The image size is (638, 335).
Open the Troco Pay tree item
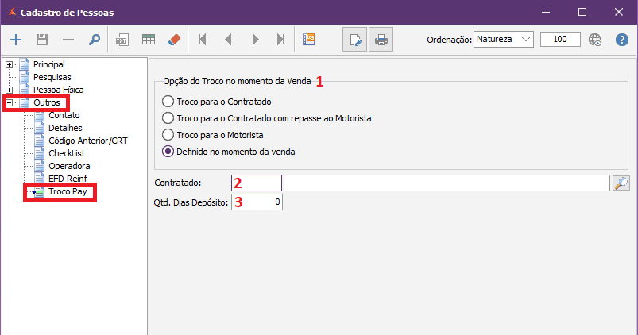pyautogui.click(x=66, y=191)
